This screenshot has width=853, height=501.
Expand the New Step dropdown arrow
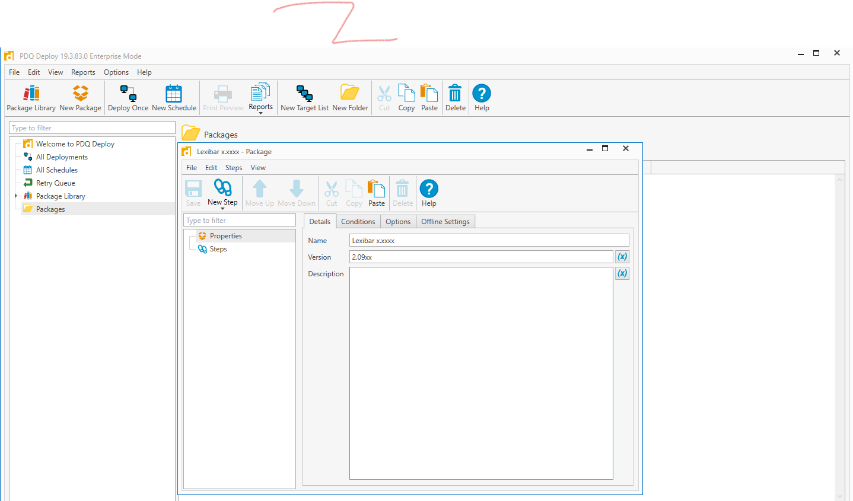click(x=222, y=209)
